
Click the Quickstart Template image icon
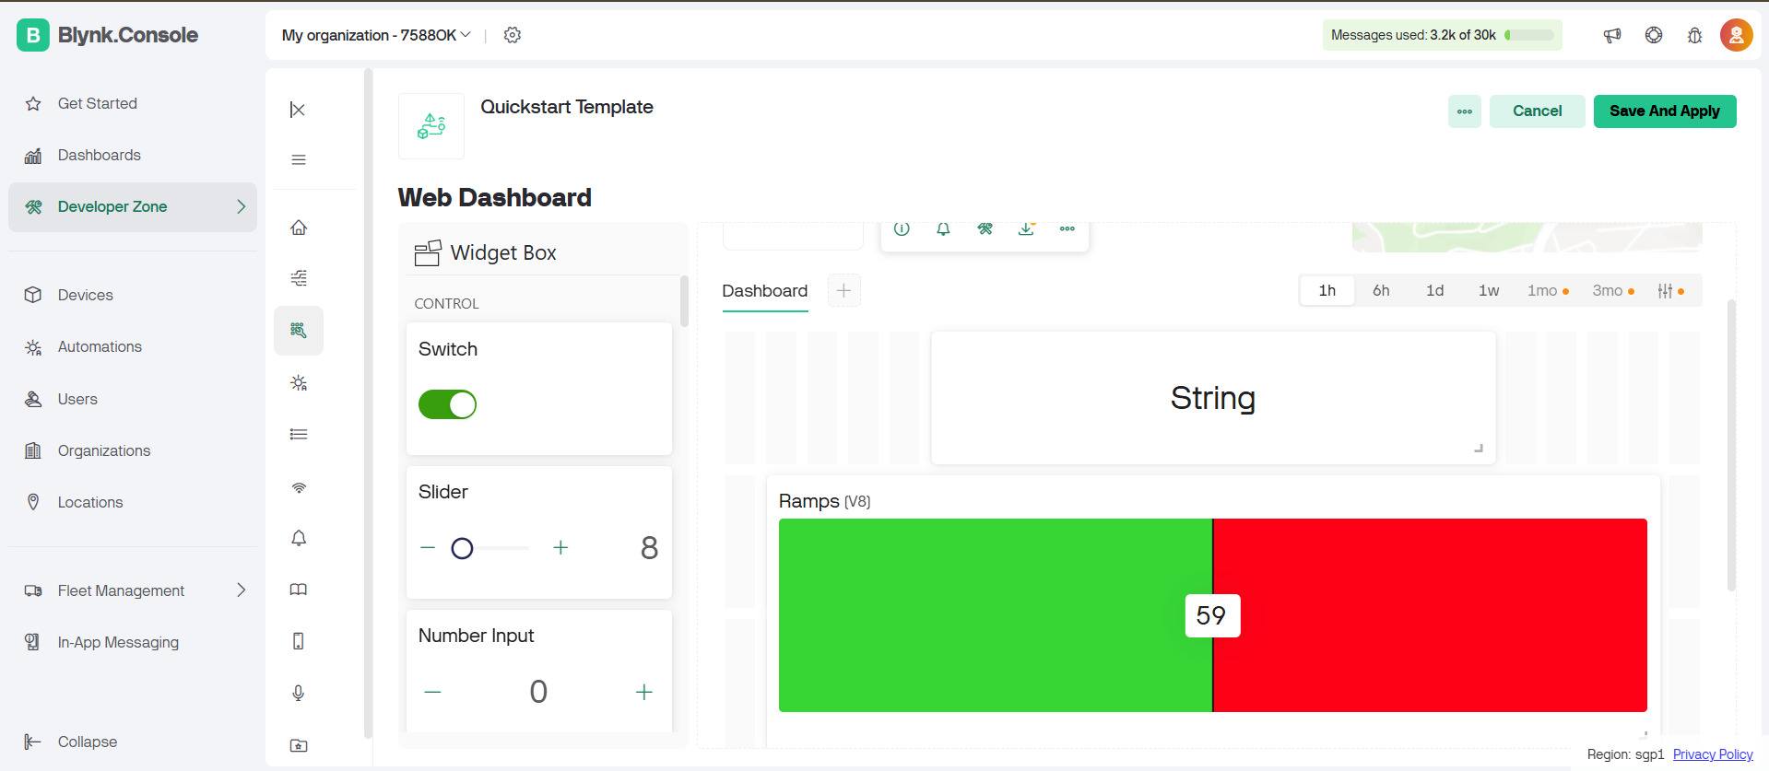click(431, 126)
